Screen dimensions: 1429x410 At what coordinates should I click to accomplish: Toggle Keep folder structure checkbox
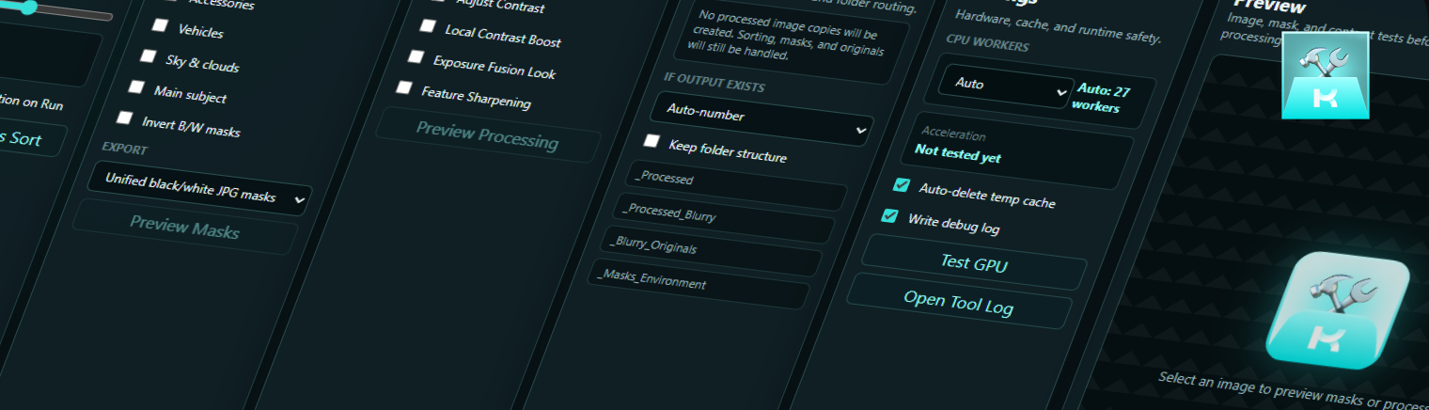(651, 140)
